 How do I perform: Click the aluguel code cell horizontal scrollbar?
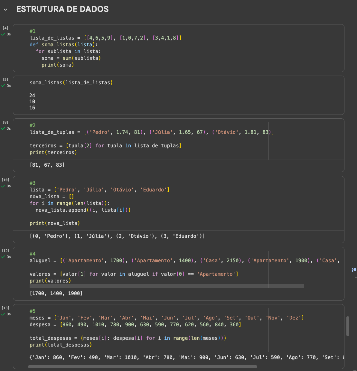click(167, 286)
